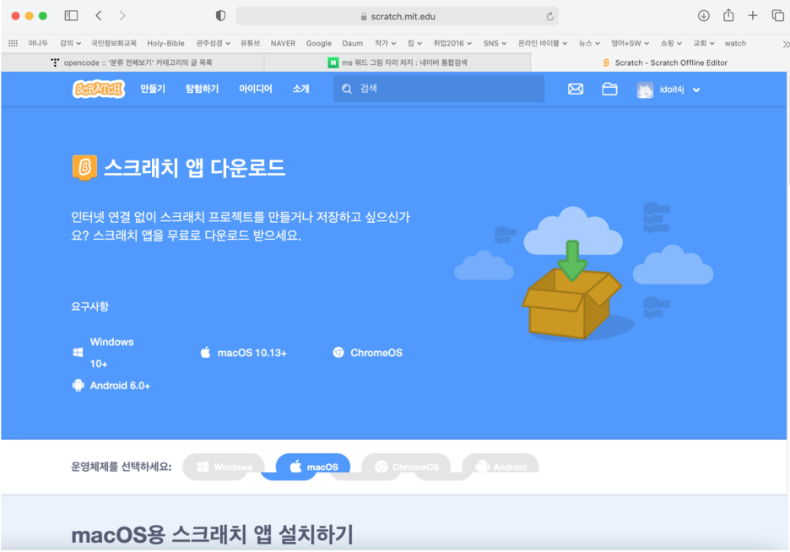Go back with the back arrow
Screen dimensions: 790x552
coord(99,15)
